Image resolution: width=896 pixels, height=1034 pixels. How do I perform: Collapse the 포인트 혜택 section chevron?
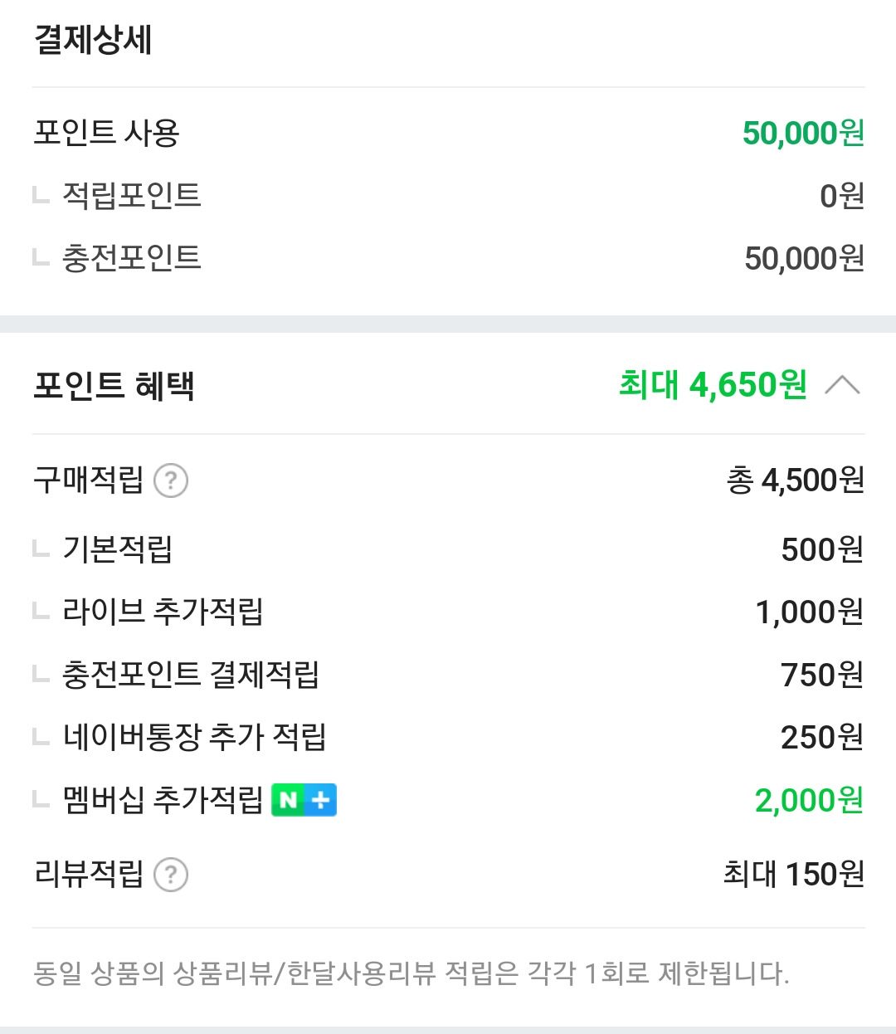click(843, 385)
